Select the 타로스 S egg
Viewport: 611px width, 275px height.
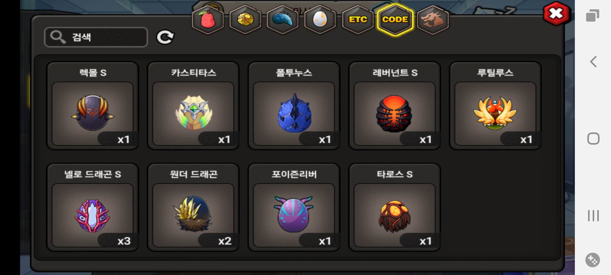[395, 207]
